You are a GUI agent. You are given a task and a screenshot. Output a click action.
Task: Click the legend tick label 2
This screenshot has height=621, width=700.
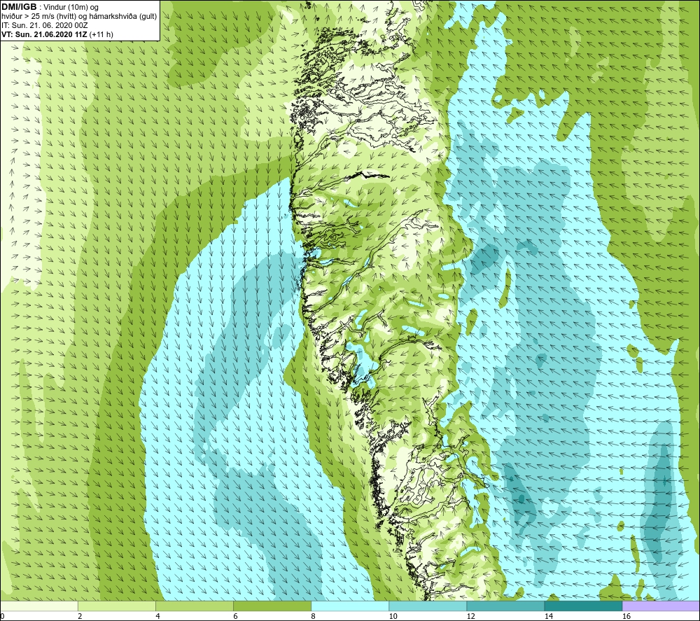80,616
